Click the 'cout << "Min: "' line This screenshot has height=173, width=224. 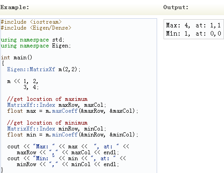click(x=66, y=158)
